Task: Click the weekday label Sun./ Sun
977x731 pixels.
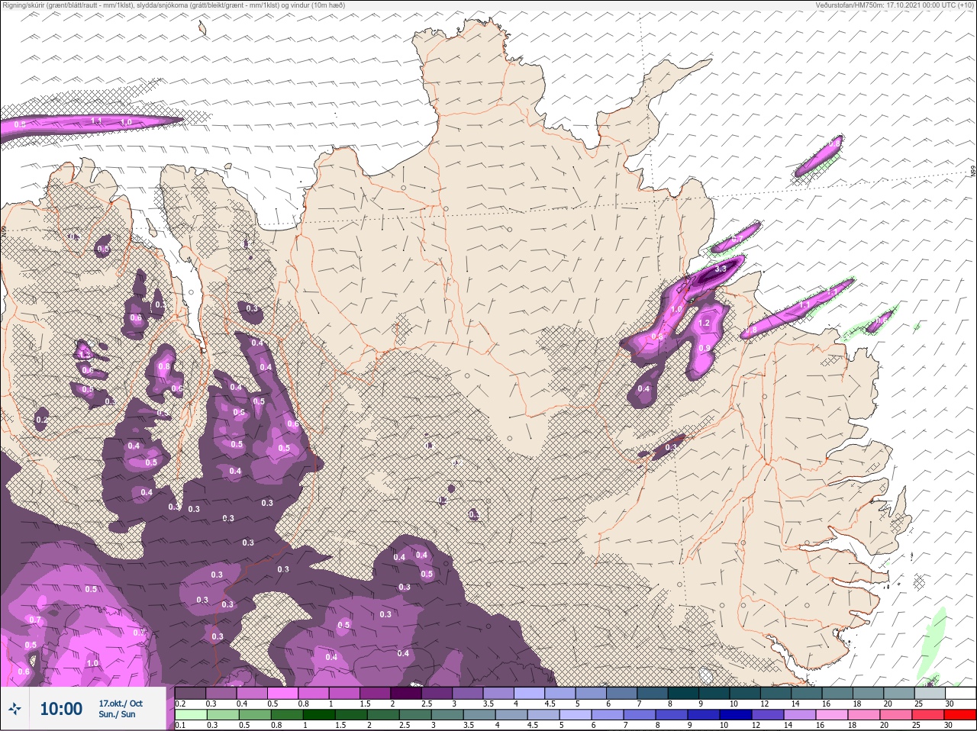Action: [x=117, y=714]
